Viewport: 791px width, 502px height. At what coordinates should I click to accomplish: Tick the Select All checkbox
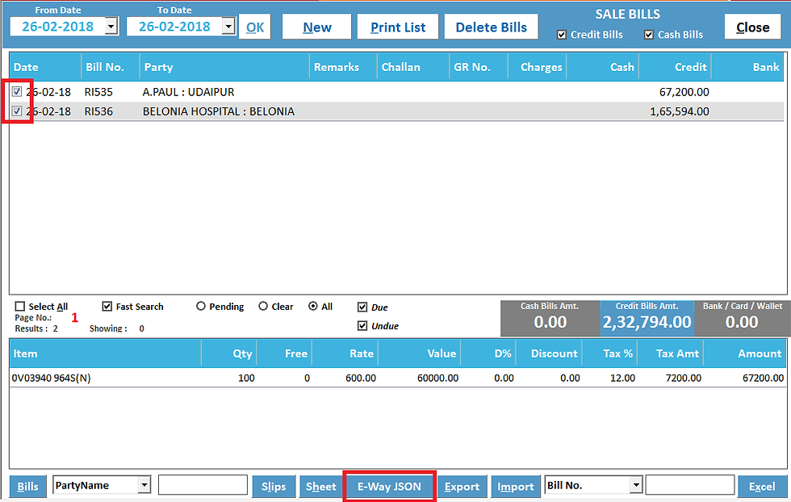(20, 306)
